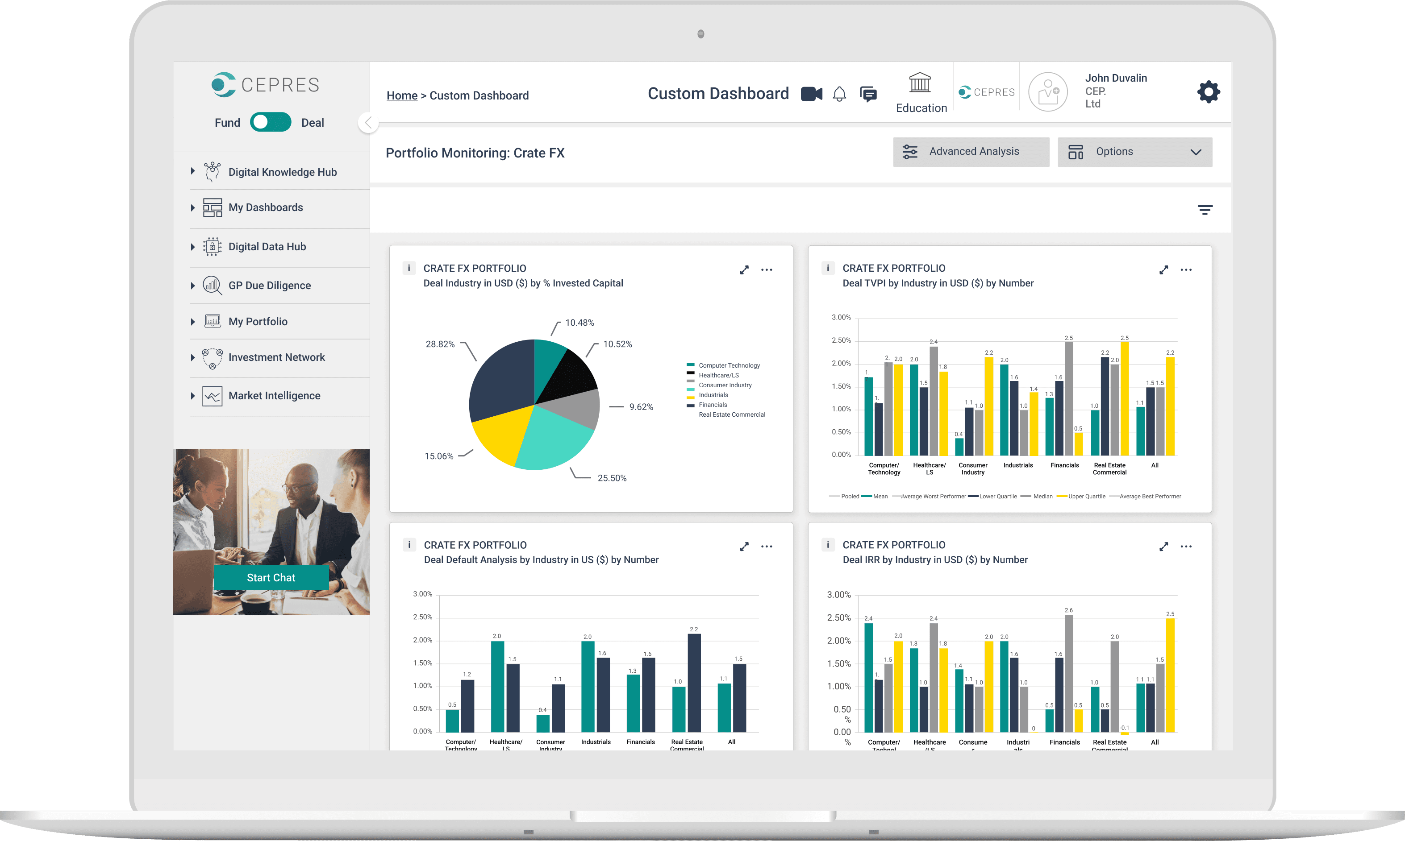Open the filter icon above the charts
Viewport: 1405px width, 841px height.
click(1205, 209)
